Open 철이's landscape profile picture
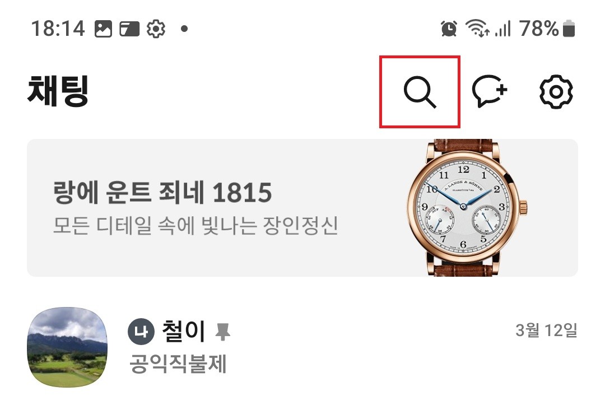The image size is (605, 405). click(68, 347)
